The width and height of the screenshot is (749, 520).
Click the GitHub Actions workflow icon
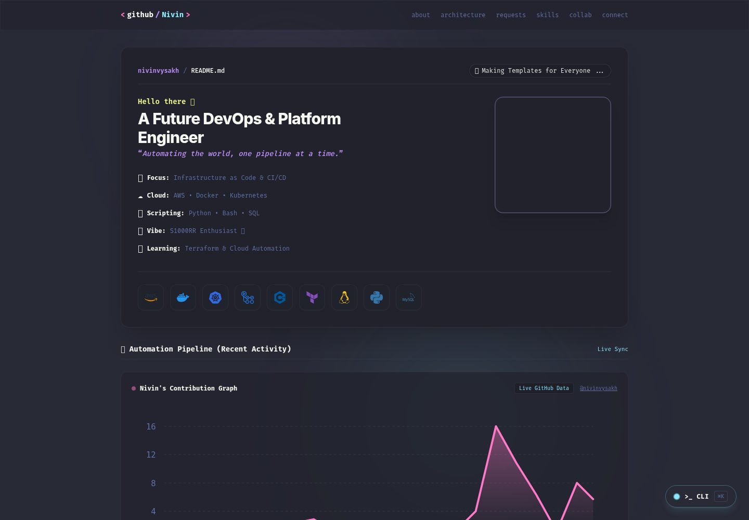coord(248,297)
